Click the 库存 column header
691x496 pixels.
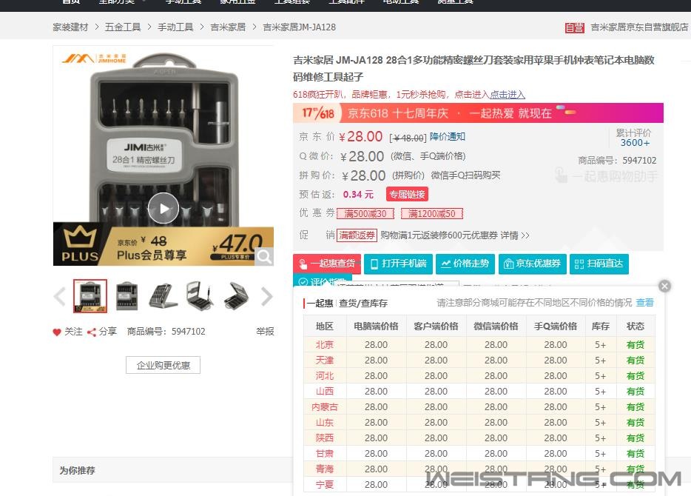click(600, 326)
